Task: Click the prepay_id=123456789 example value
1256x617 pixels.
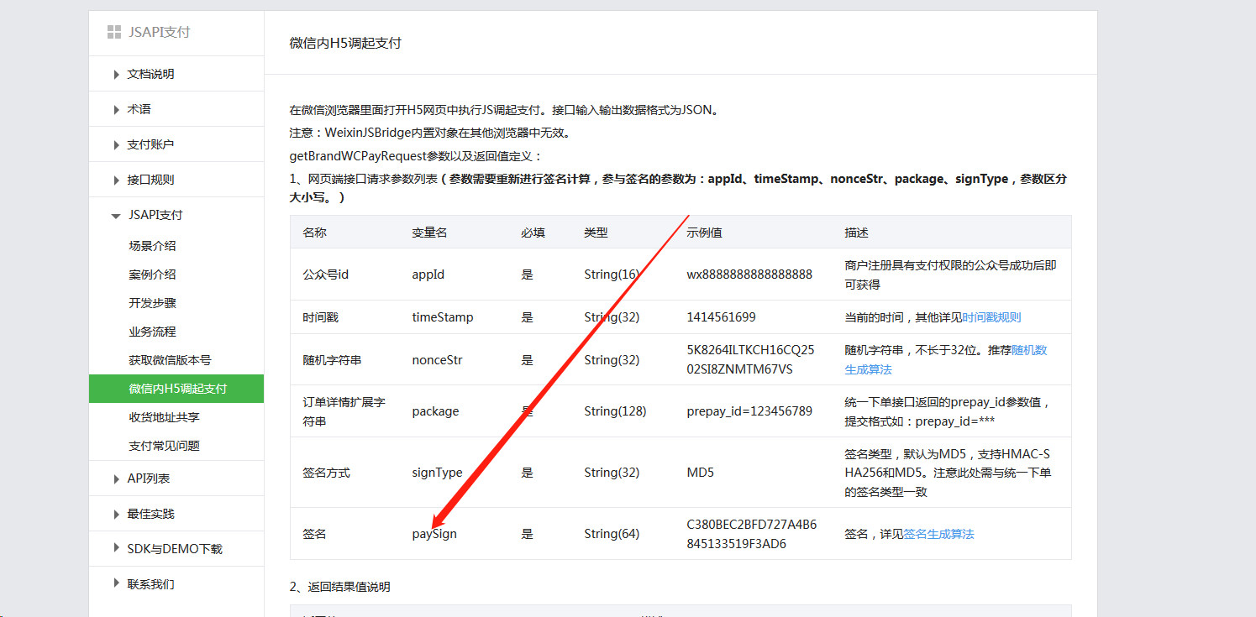Action: click(749, 411)
